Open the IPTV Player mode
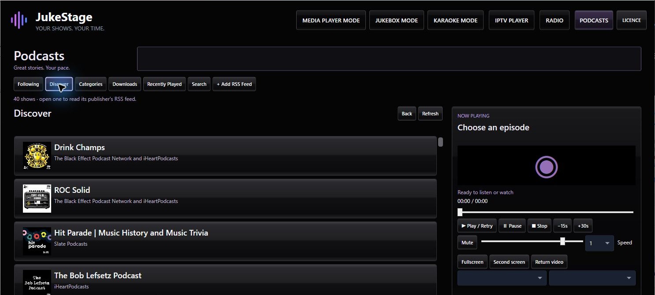 pos(512,20)
